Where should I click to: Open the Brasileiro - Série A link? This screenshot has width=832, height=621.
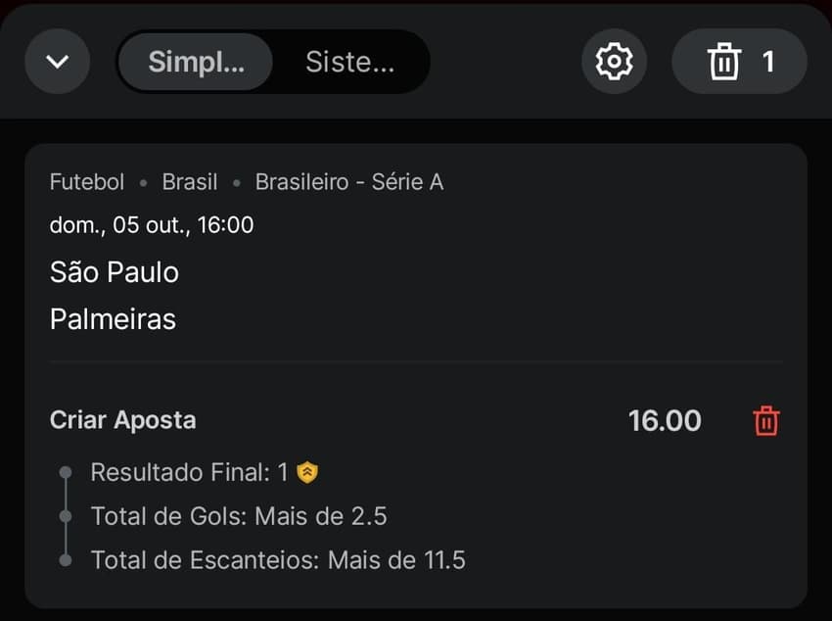point(348,181)
